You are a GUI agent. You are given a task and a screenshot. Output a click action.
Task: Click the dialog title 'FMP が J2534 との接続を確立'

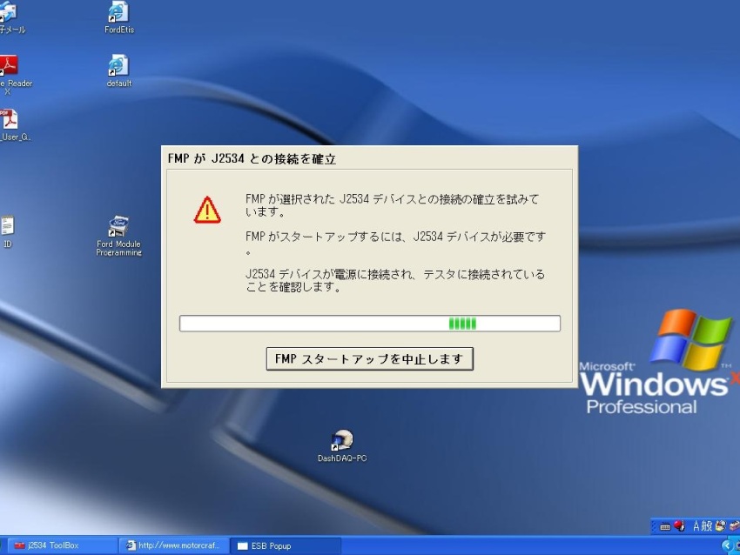pyautogui.click(x=252, y=159)
